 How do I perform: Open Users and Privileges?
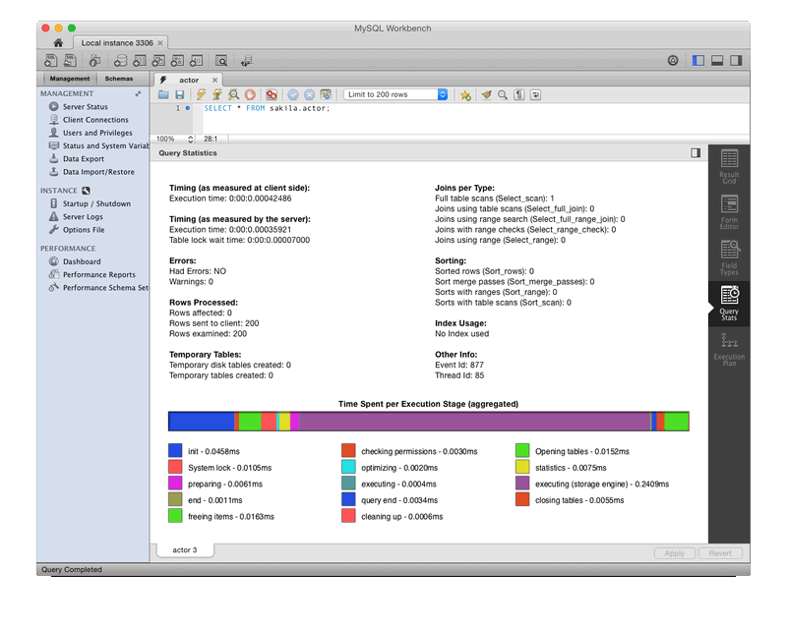(x=97, y=133)
